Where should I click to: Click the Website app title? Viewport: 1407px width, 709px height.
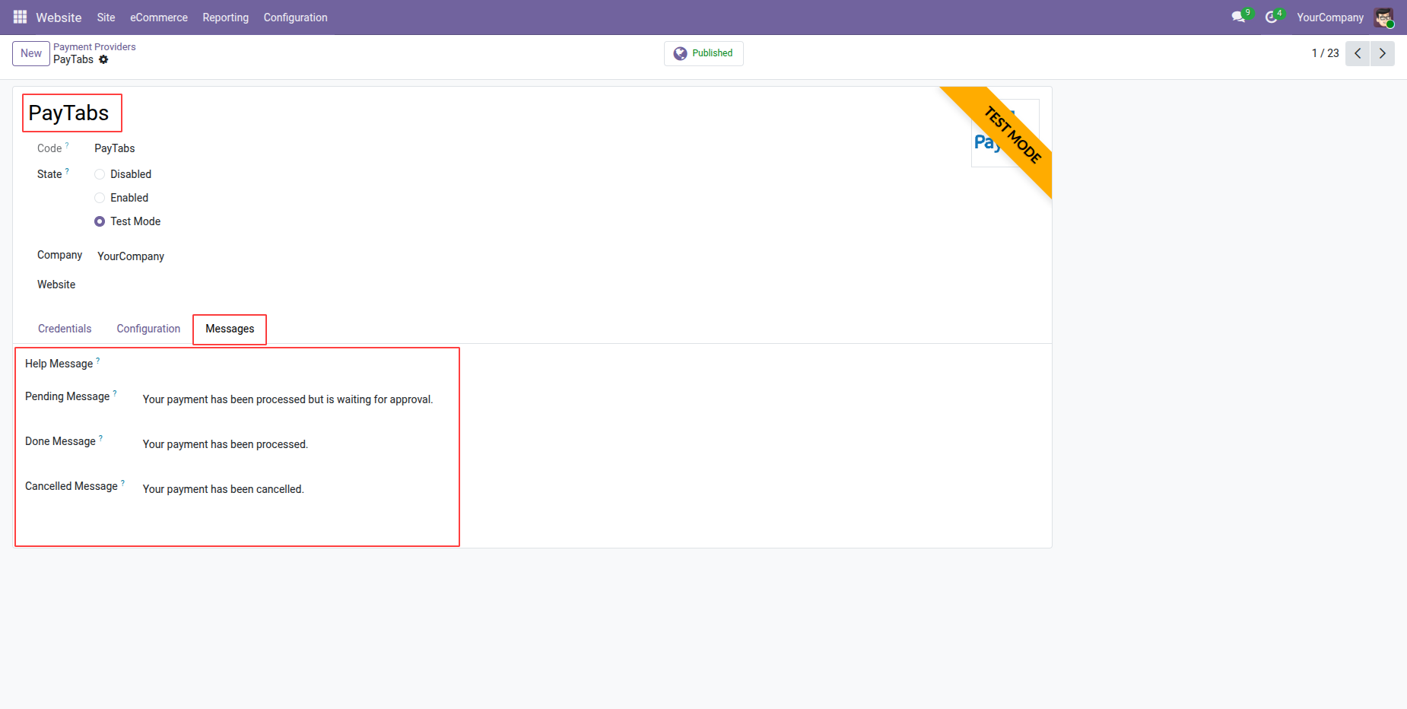tap(59, 17)
